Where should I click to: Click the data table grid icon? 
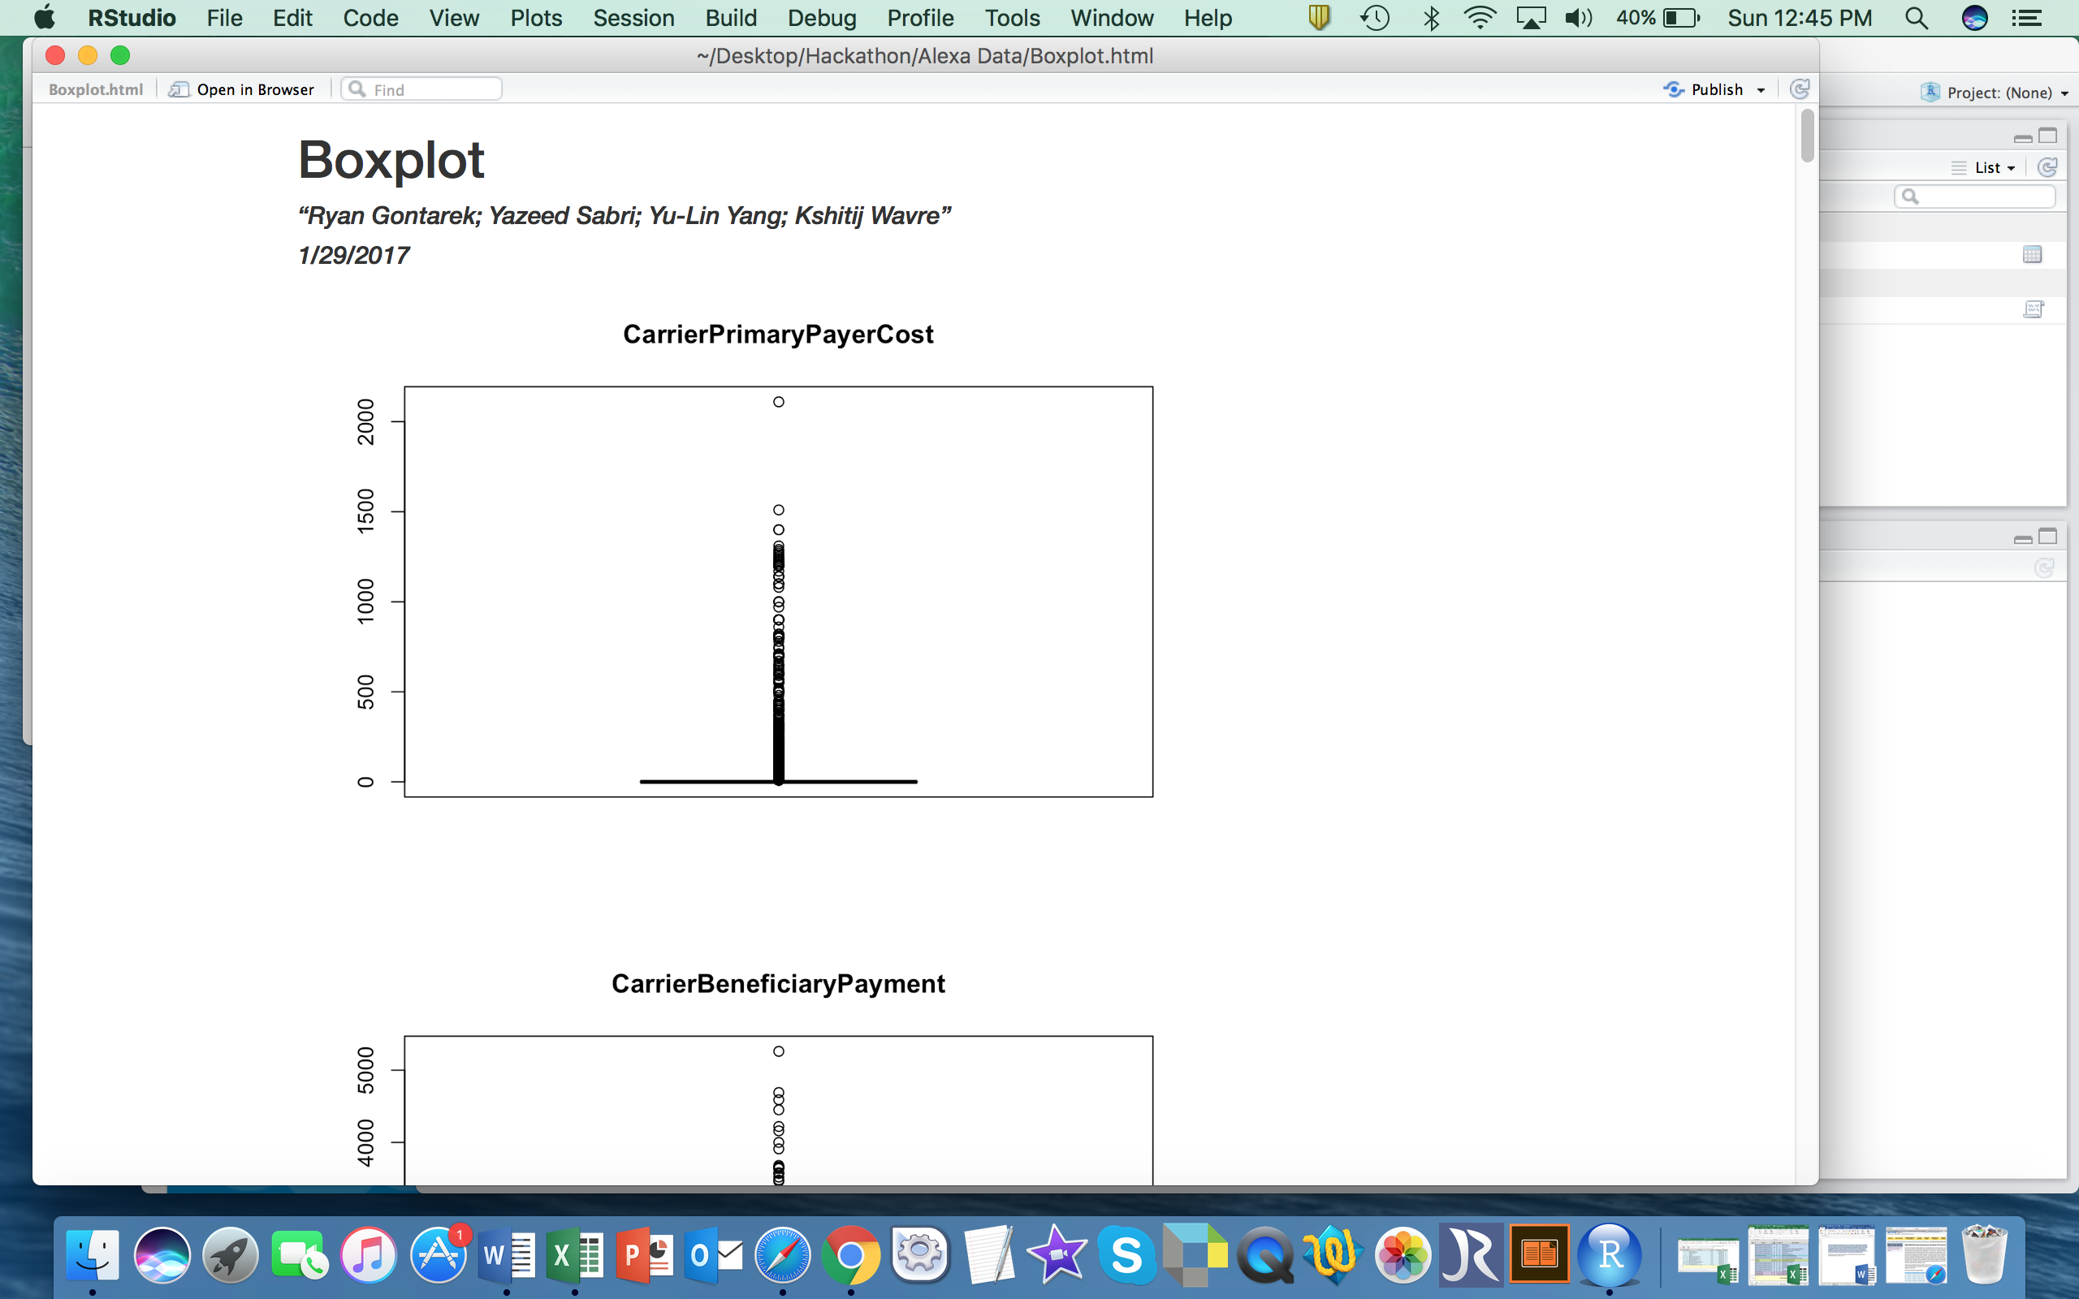pyautogui.click(x=2032, y=254)
